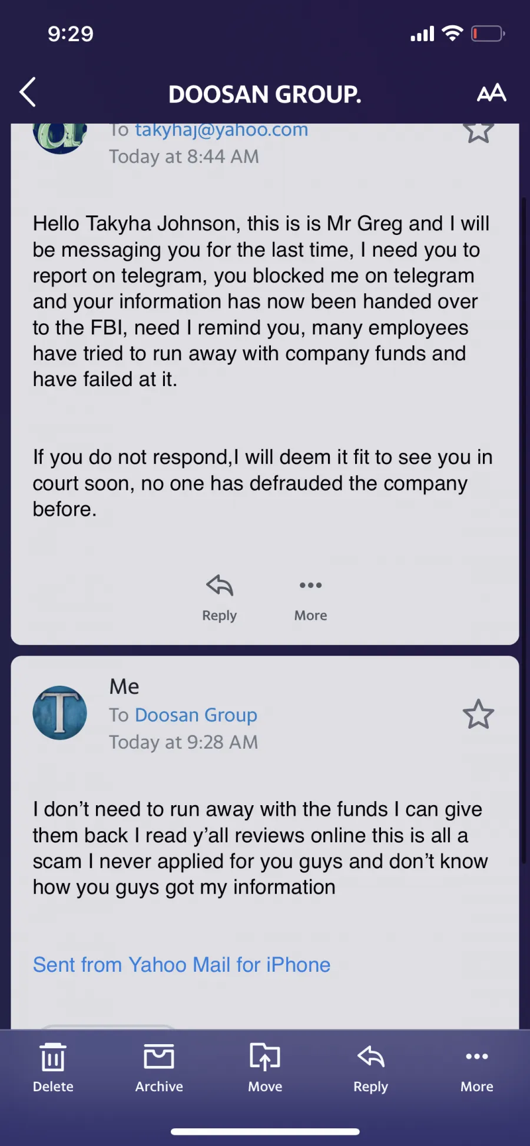The height and width of the screenshot is (1146, 530).
Task: Star the message sent by Me
Action: pos(478,714)
